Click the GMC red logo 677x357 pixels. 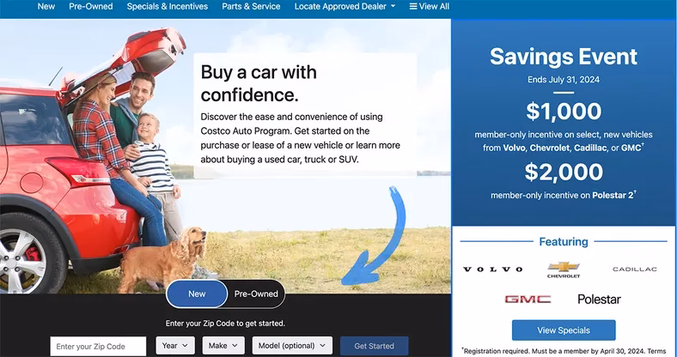[x=528, y=300]
